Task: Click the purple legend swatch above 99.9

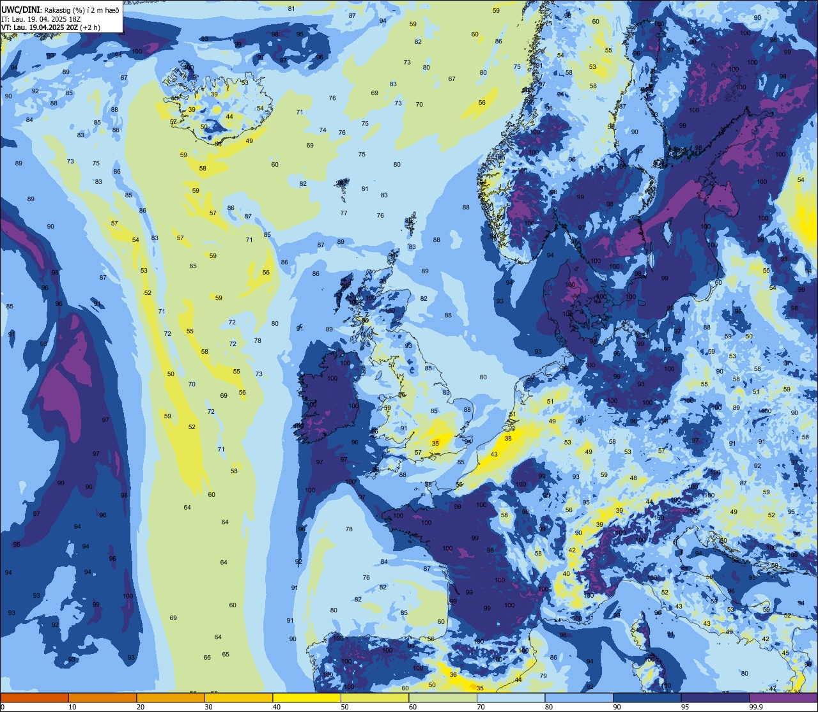Action: click(783, 697)
